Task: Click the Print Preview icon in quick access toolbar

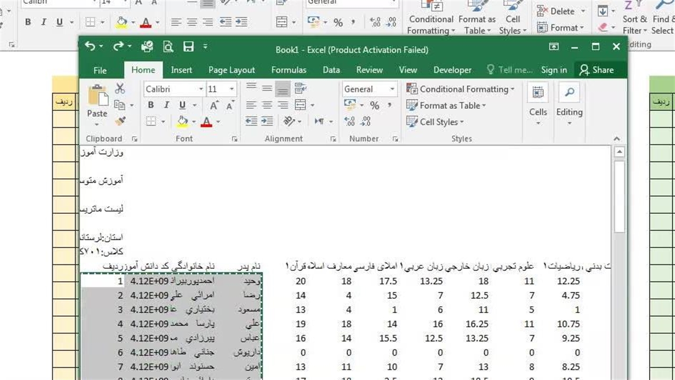Action: coord(168,47)
